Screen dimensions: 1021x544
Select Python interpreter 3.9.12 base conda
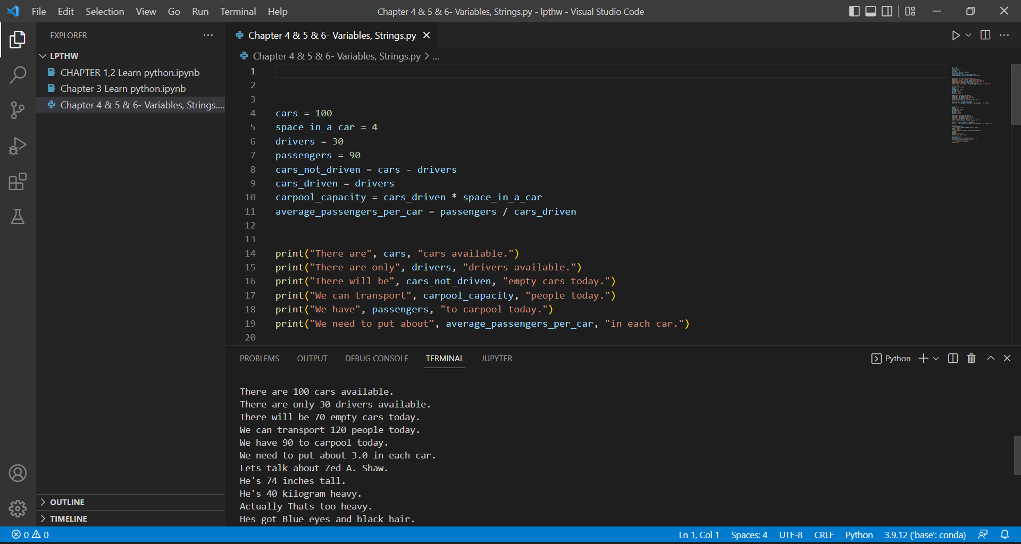(x=925, y=535)
